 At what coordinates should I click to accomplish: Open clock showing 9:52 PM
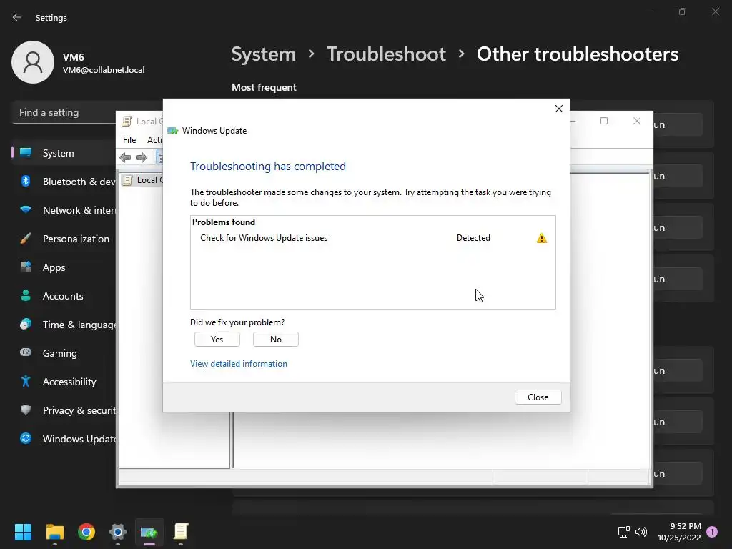click(x=679, y=532)
